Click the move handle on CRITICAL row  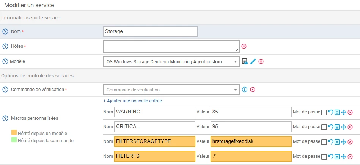coord(344,127)
